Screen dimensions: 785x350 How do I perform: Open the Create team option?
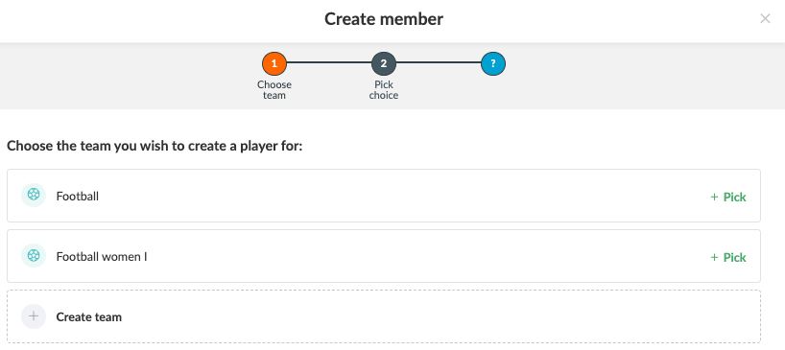coord(384,316)
